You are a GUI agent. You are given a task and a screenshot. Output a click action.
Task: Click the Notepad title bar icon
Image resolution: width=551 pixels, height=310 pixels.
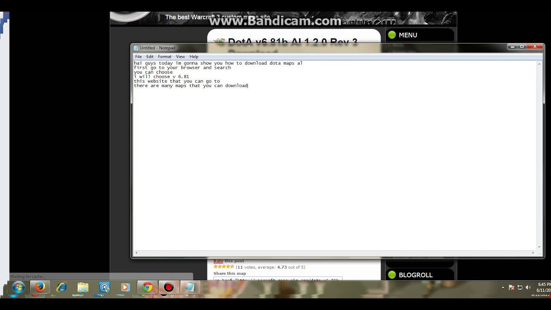click(x=136, y=48)
